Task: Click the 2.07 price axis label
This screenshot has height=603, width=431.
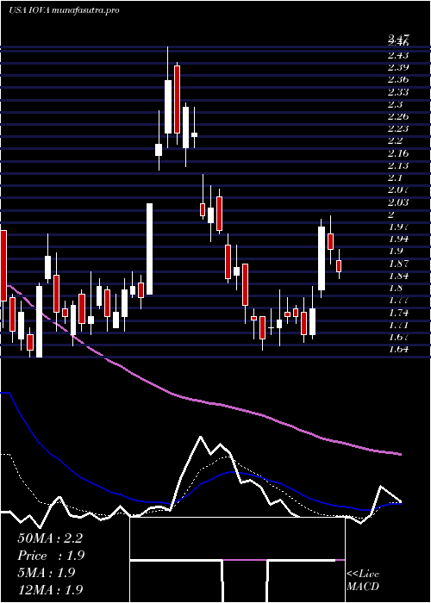Action: click(x=398, y=190)
